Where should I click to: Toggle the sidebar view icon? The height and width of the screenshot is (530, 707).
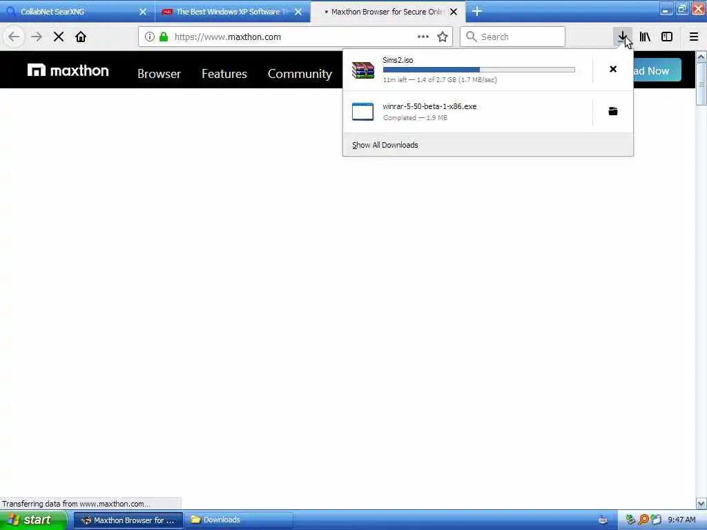click(667, 37)
